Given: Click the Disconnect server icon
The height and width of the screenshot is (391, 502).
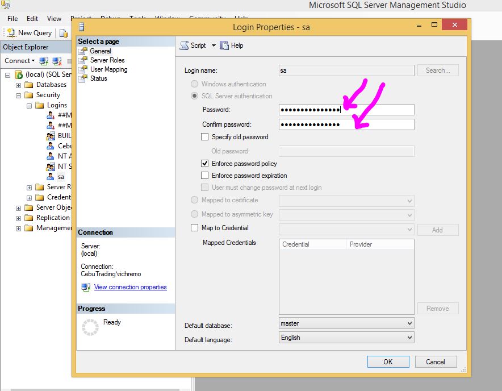Looking at the screenshot, I should point(57,61).
